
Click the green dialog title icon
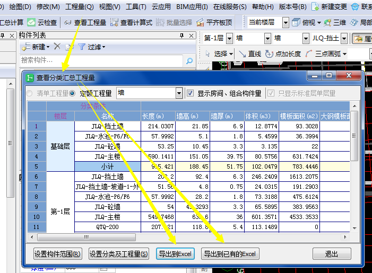click(30, 78)
